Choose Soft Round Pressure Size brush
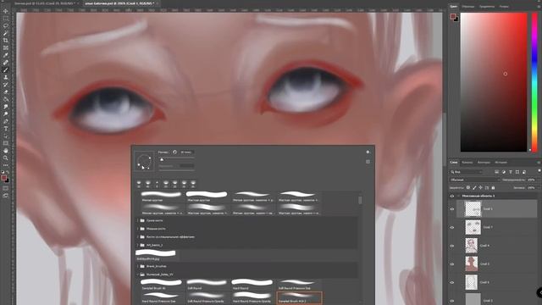This screenshot has width=542, height=305. pos(299,285)
